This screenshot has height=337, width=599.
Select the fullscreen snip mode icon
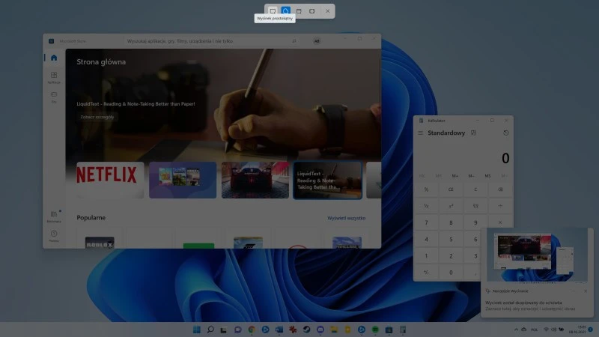pos(312,11)
